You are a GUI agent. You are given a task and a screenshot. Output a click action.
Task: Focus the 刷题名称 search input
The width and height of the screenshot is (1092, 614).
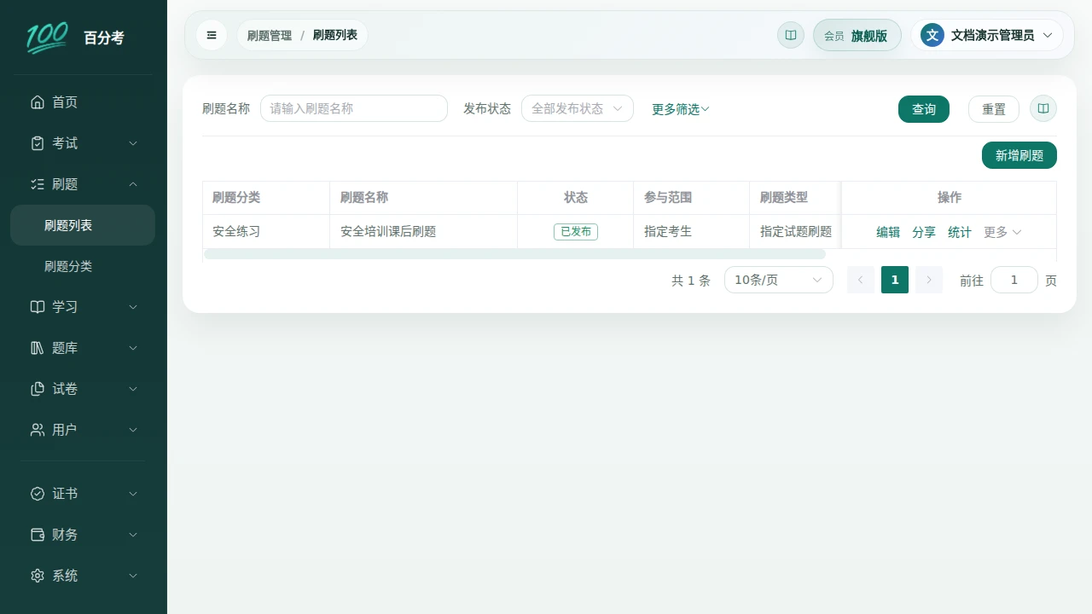click(354, 108)
